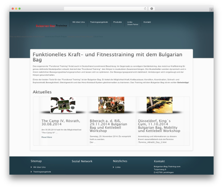Open The Camp IV, Rösrath article title
Image resolution: width=223 pixels, height=188 pixels.
[x=61, y=123]
